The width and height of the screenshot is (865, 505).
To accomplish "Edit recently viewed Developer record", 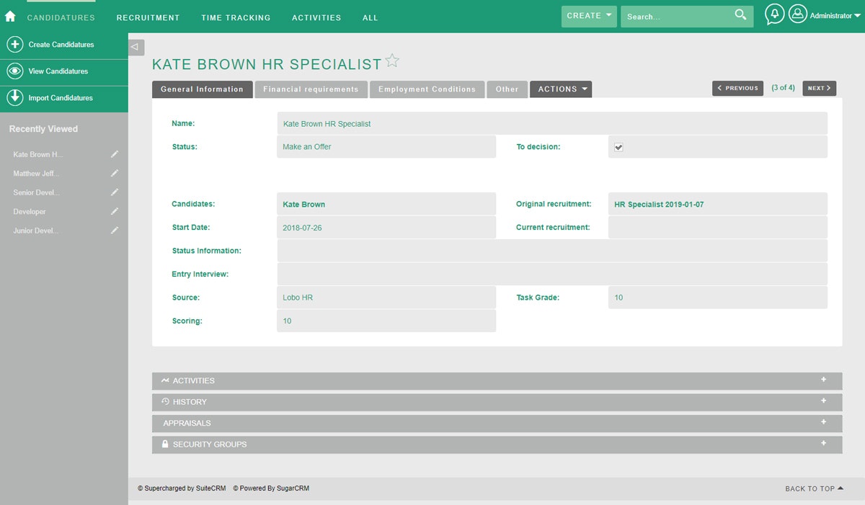I will [x=115, y=211].
